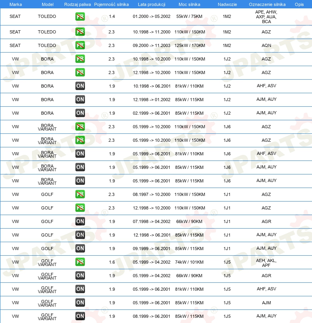This screenshot has width=312, height=323.
Task: Select '66kW / 90KM' in GOLF VARIANT row
Action: [189, 276]
